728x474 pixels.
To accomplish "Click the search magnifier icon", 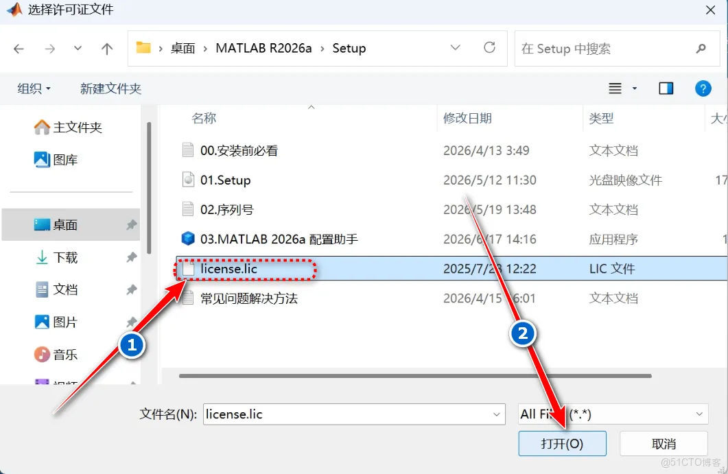I will pyautogui.click(x=701, y=48).
